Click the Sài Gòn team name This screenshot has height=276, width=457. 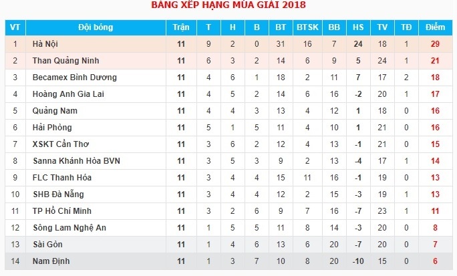[x=48, y=245]
